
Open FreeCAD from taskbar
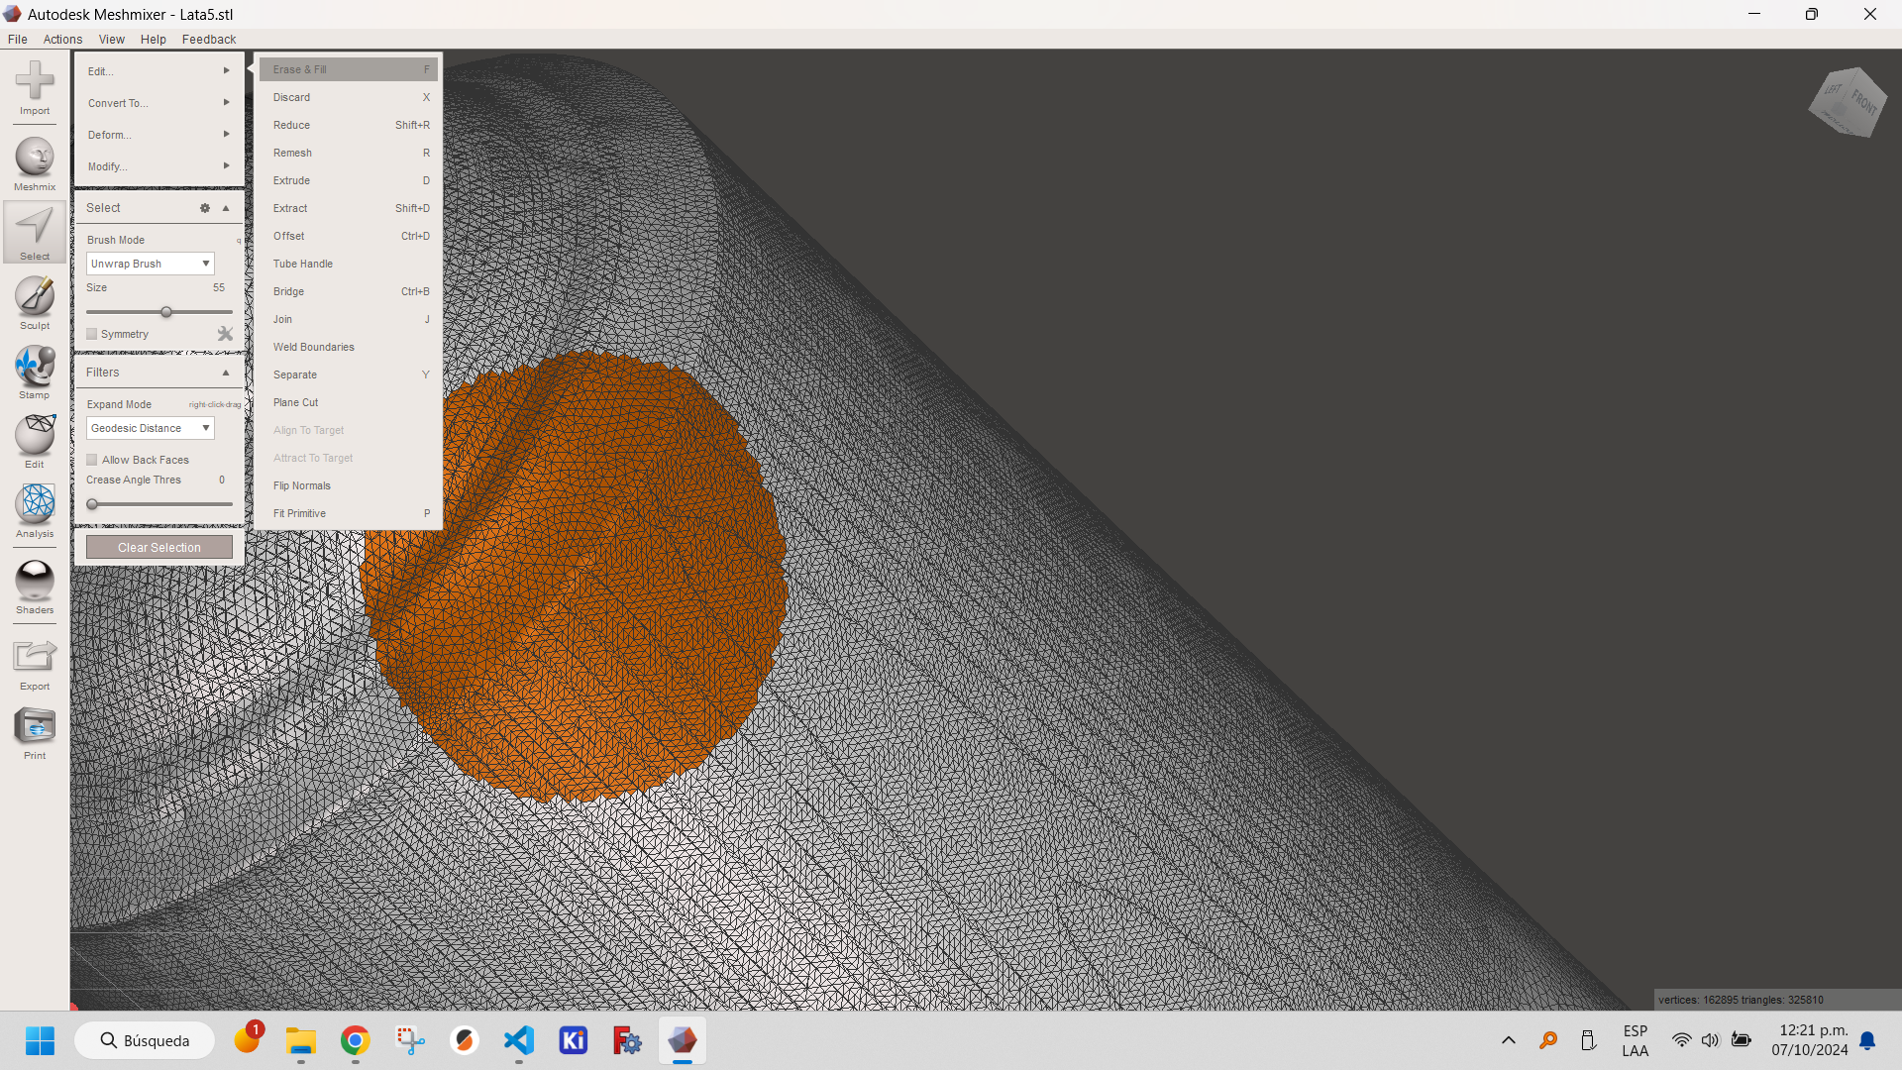coord(628,1040)
